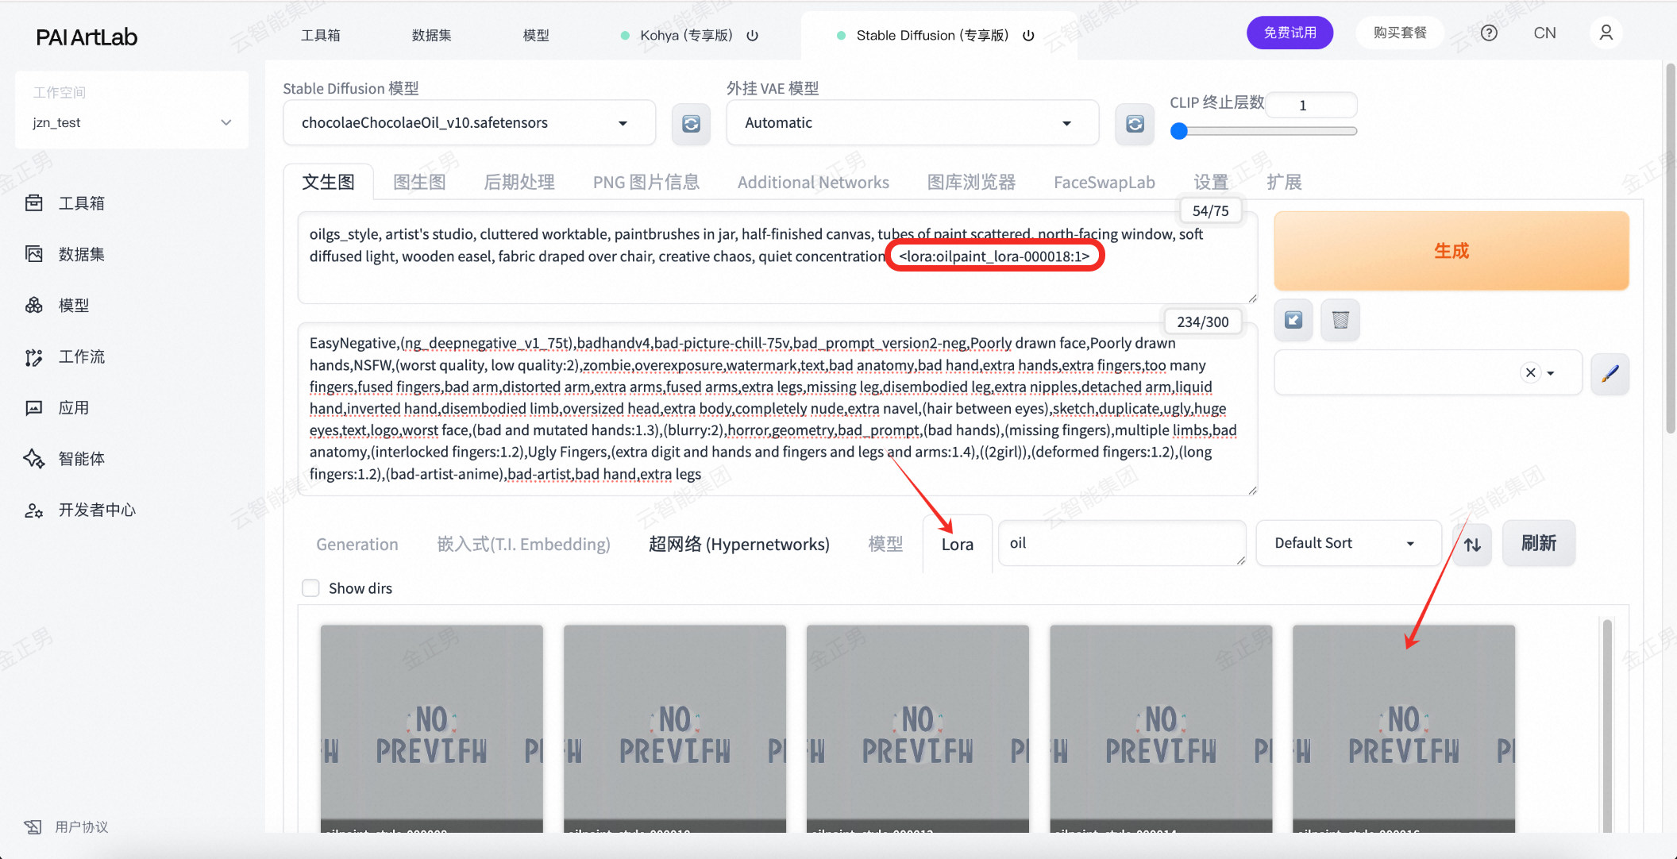Click the sort order arrows icon
Image resolution: width=1677 pixels, height=859 pixels.
(1472, 544)
